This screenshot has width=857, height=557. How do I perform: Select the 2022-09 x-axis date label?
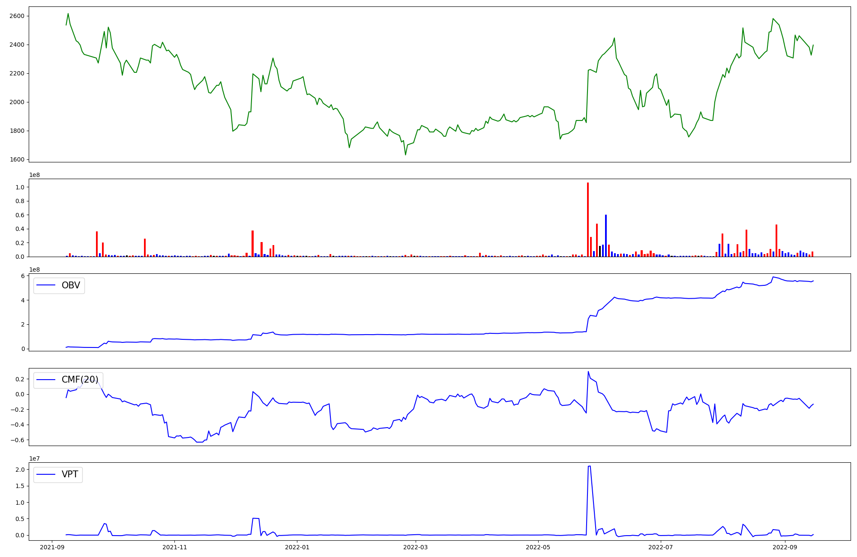tap(785, 547)
